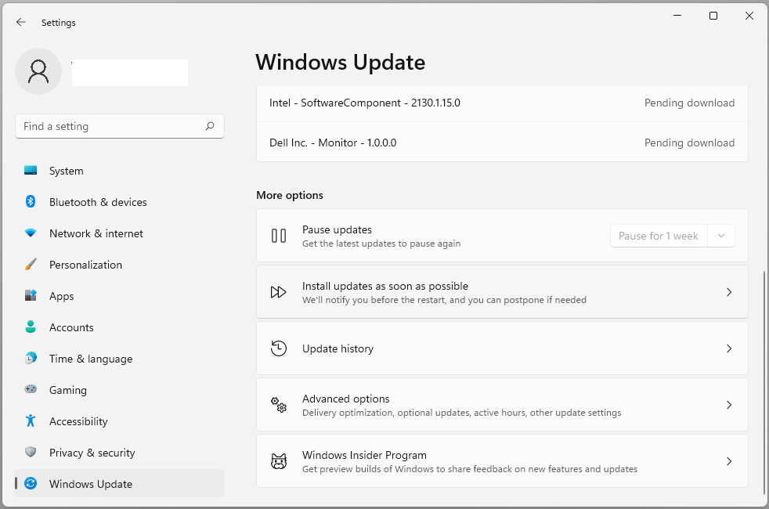Click the Privacy shield icon
This screenshot has height=509, width=769.
click(x=31, y=452)
